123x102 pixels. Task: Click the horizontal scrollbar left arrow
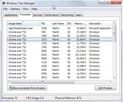pos(9,81)
